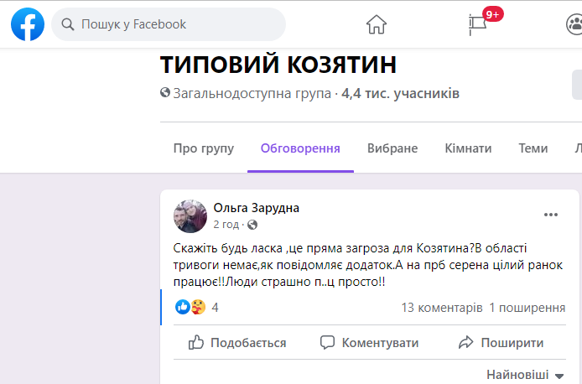
Task: Open the Теми tab
Action: click(x=533, y=148)
